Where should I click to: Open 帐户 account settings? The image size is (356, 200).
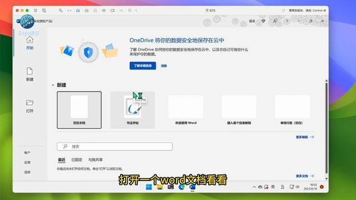pyautogui.click(x=27, y=153)
